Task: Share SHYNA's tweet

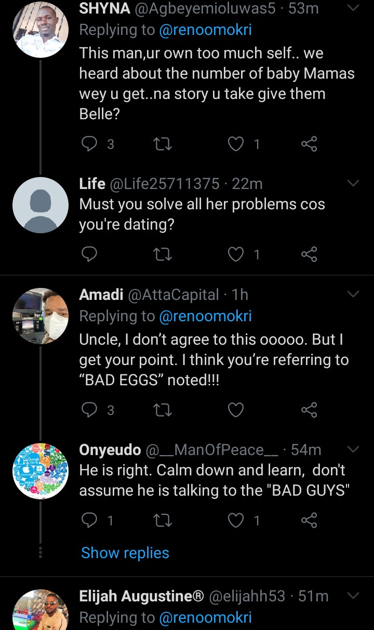Action: (x=309, y=144)
